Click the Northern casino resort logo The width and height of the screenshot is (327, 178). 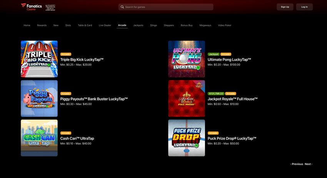click(50, 7)
